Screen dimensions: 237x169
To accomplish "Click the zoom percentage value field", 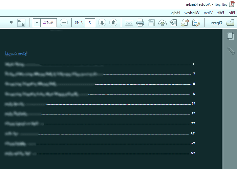I will pyautogui.click(x=48, y=23).
